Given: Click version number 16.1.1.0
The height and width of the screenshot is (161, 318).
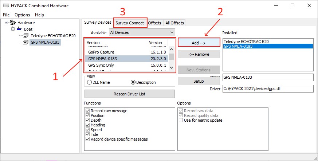Looking at the screenshot, I should pos(158,52).
